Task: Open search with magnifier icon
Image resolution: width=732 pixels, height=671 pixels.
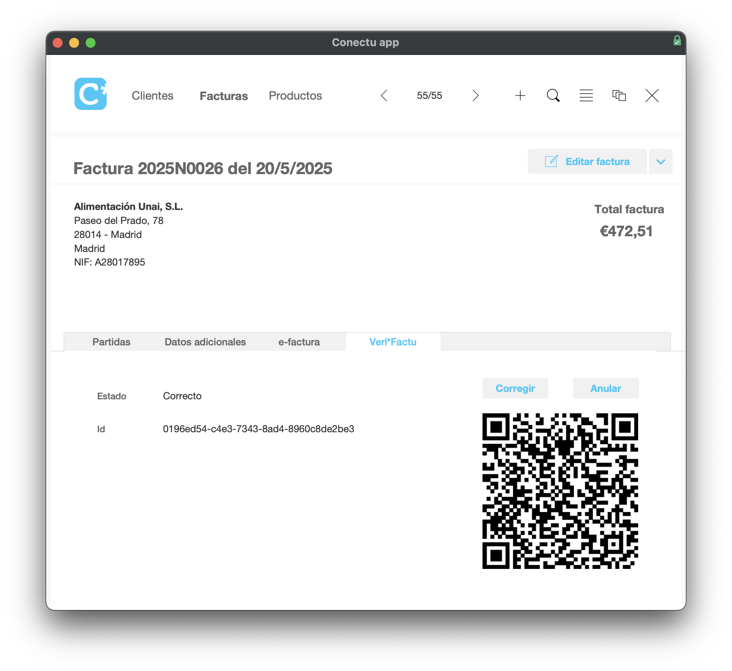Action: click(x=553, y=96)
